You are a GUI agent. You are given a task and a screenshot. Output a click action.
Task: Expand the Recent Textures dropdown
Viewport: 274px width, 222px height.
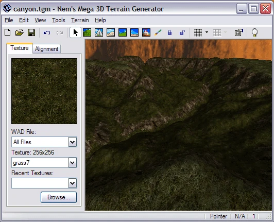point(72,183)
